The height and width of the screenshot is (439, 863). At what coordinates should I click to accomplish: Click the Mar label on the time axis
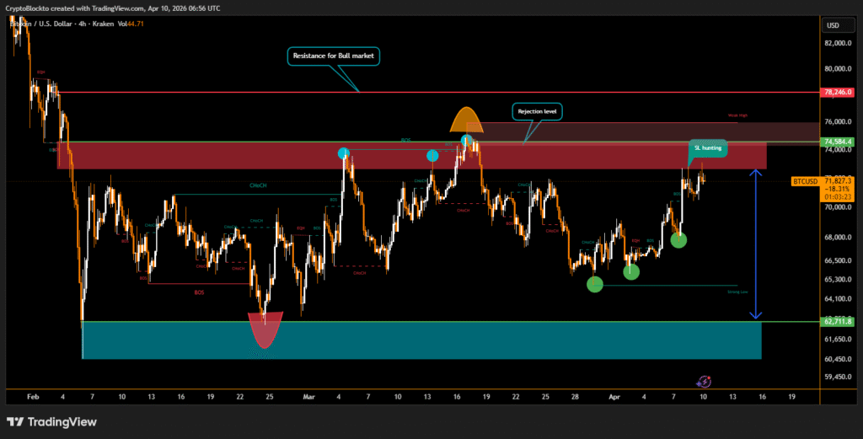point(309,395)
